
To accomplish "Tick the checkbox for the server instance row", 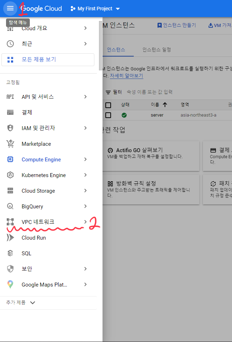I will click(108, 115).
